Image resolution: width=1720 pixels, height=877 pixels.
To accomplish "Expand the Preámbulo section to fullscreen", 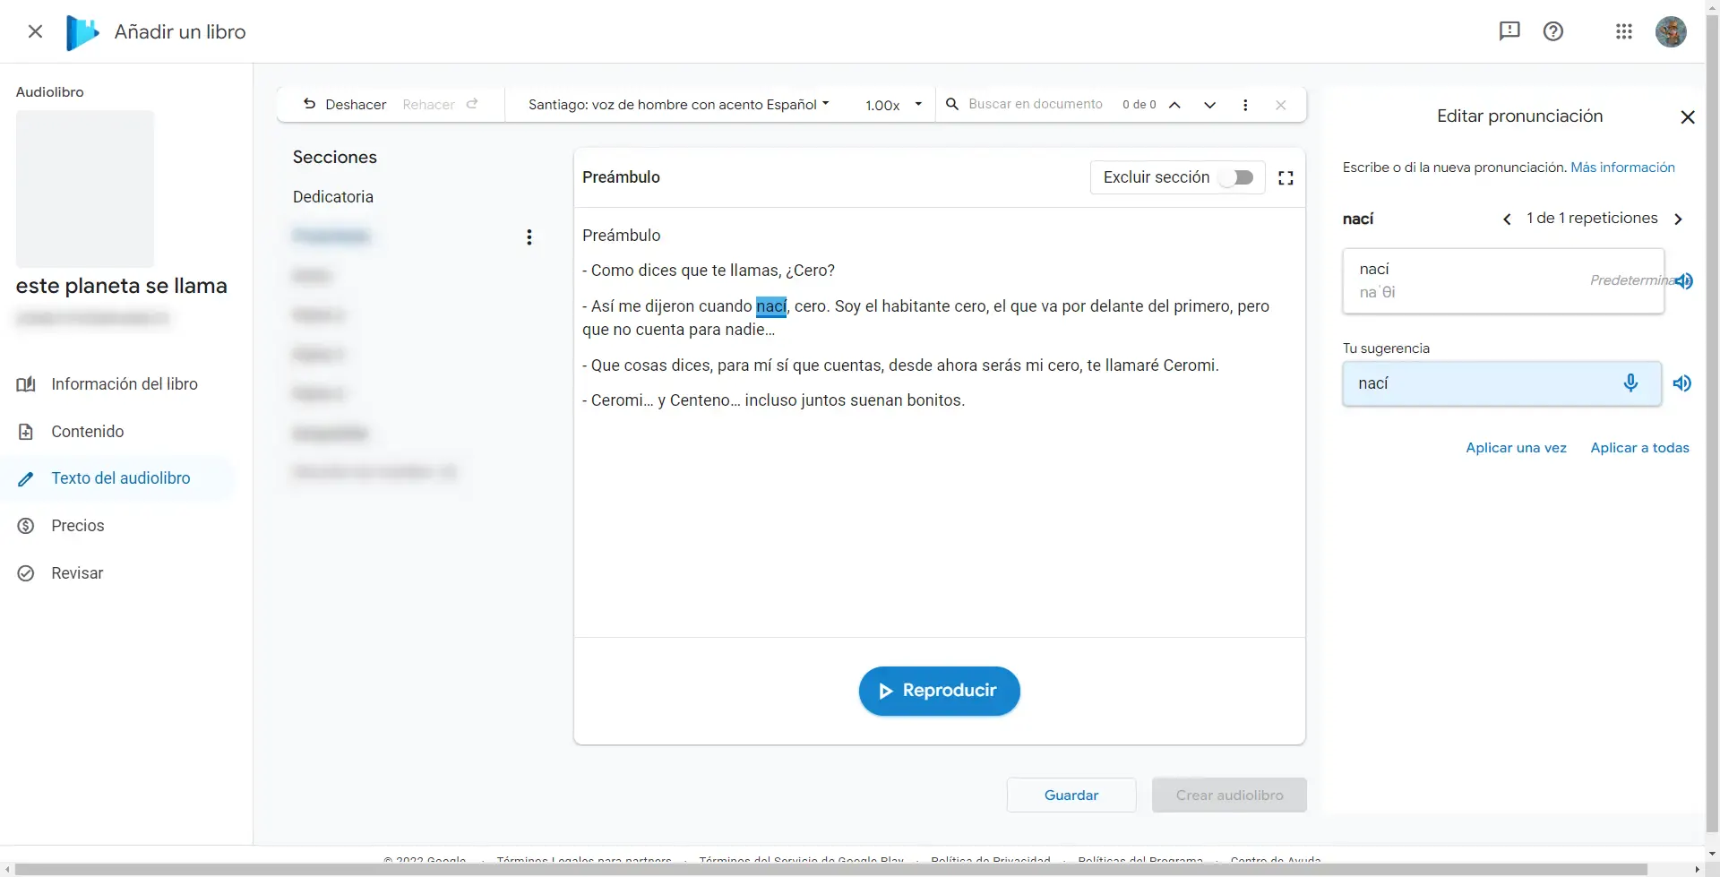I will click(x=1286, y=178).
